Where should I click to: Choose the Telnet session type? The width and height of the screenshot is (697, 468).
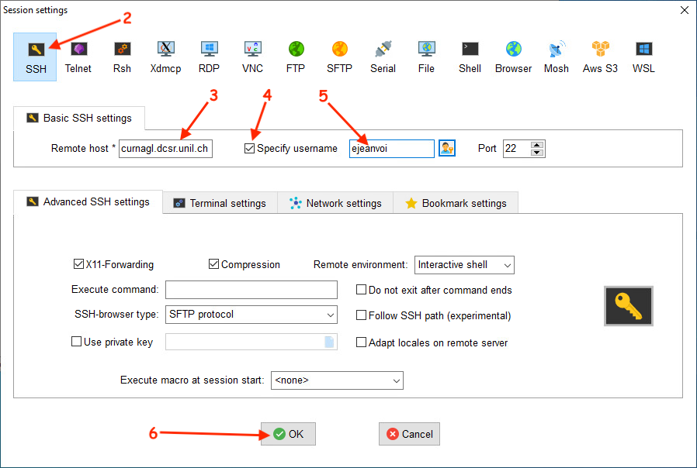coord(78,57)
